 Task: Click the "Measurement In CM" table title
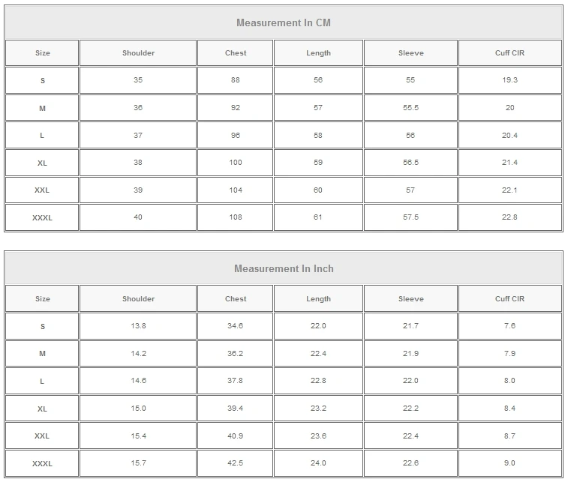[x=284, y=22]
